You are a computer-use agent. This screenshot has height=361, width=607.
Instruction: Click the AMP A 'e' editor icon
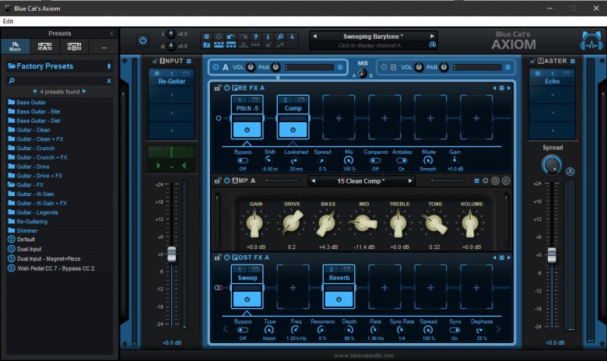pos(506,180)
